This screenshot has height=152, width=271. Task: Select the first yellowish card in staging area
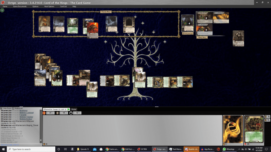click(x=44, y=24)
